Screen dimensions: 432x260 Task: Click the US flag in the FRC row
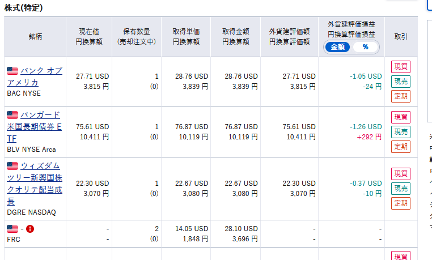click(12, 229)
